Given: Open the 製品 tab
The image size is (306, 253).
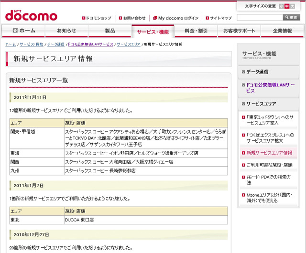Looking at the screenshot, I should pos(110,31).
